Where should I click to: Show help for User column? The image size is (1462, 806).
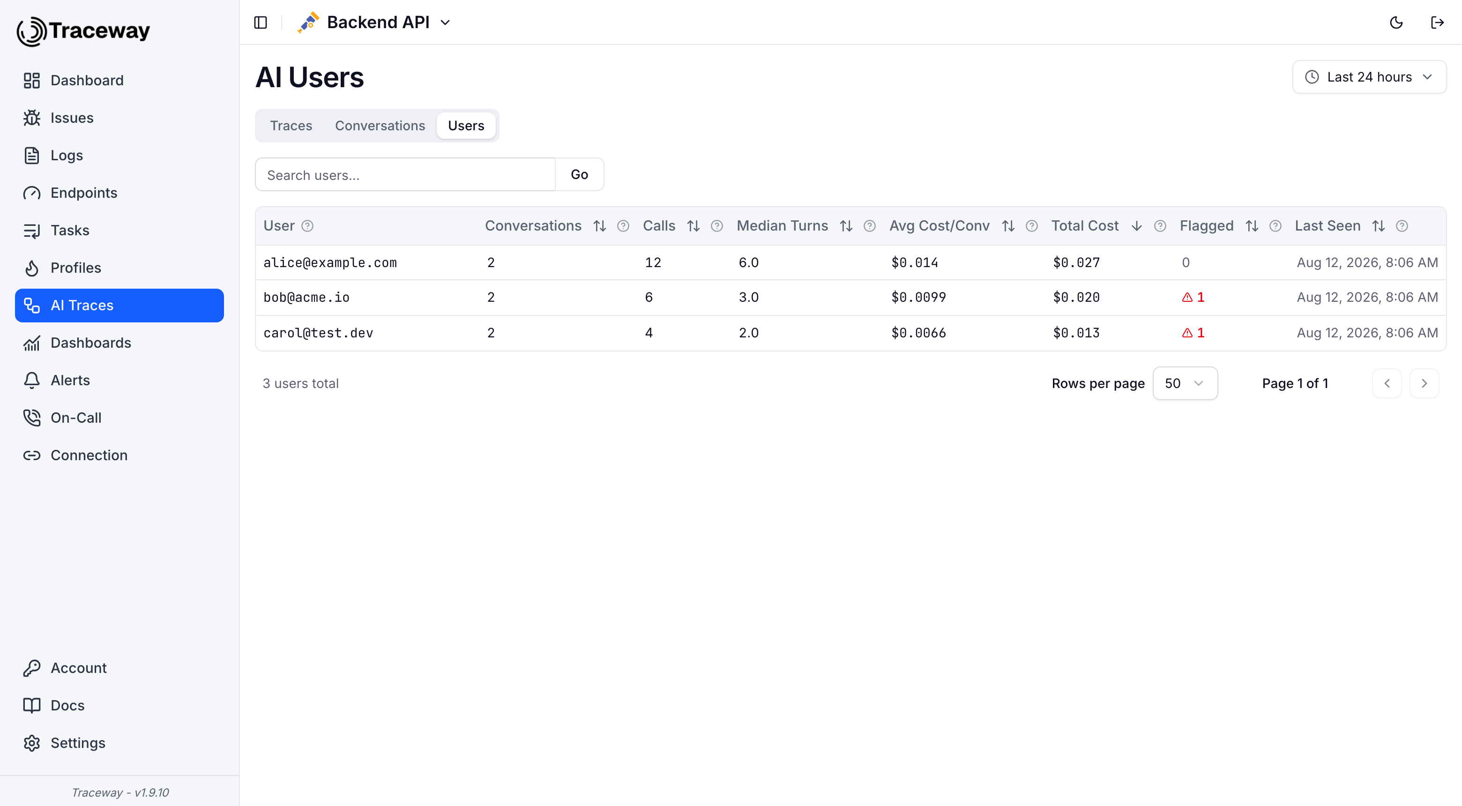coord(307,226)
